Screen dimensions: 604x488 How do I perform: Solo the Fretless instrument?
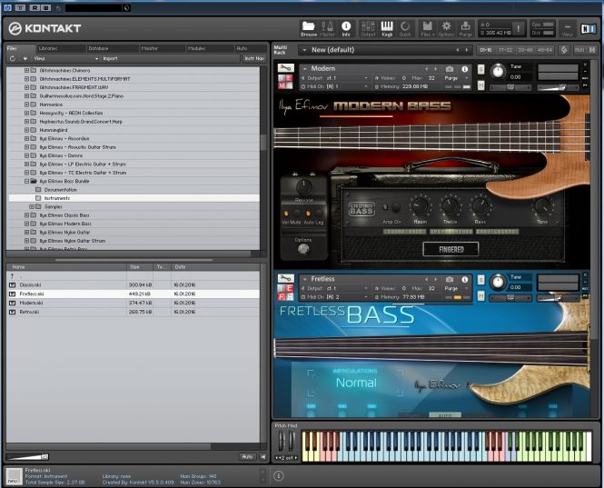pos(480,280)
